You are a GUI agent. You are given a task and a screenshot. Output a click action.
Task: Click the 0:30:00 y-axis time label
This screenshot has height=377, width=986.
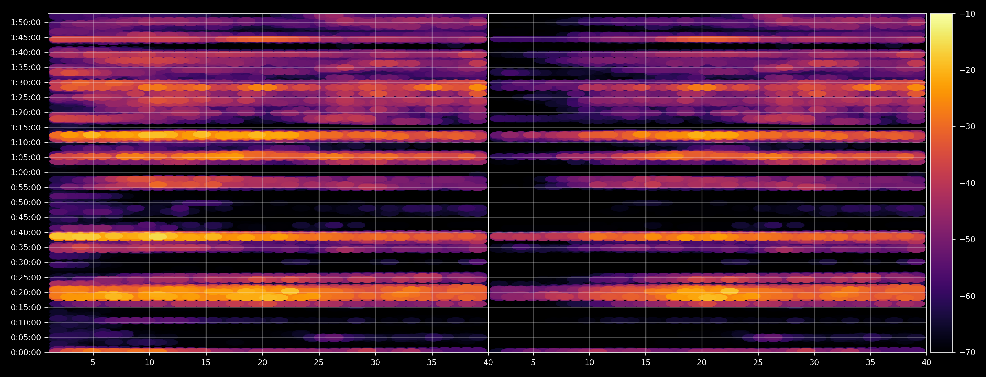26,263
